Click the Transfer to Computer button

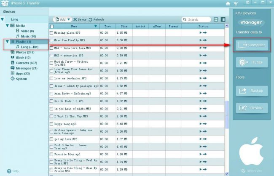click(x=252, y=45)
